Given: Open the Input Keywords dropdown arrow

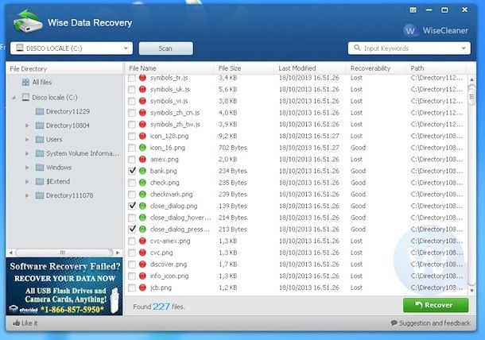Looking at the screenshot, I should point(464,48).
